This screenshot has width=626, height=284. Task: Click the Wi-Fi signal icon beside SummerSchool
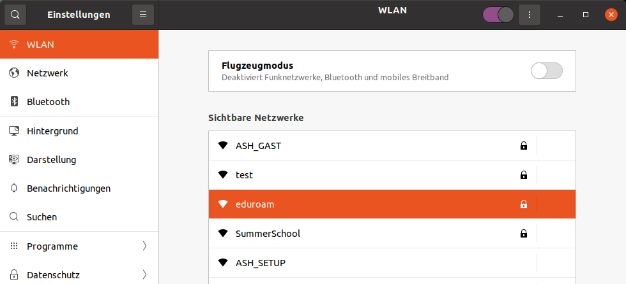223,234
